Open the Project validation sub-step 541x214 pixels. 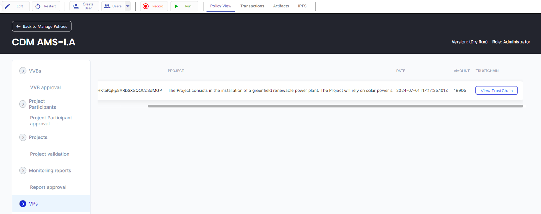[x=50, y=154]
